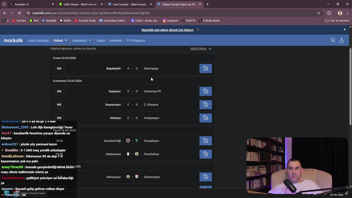Switch to Lefter Stream Kick tab

pos(81,4)
